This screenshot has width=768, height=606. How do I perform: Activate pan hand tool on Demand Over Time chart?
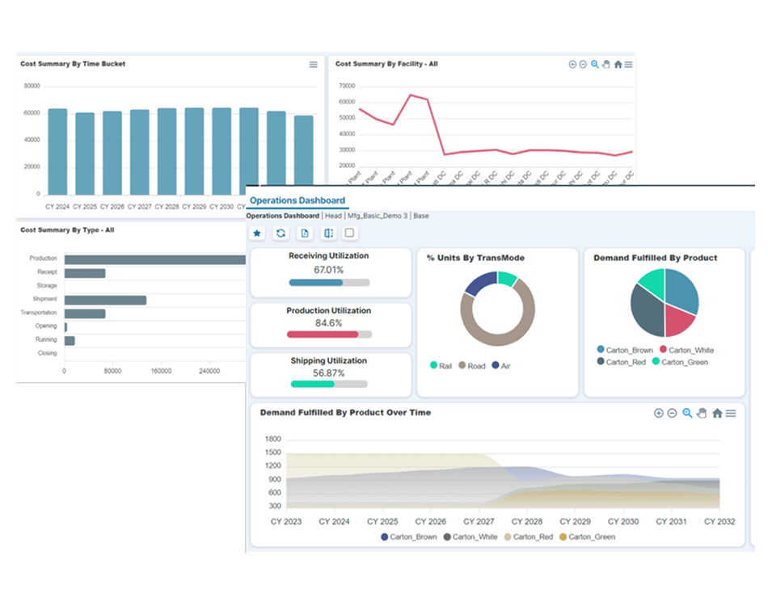point(702,413)
